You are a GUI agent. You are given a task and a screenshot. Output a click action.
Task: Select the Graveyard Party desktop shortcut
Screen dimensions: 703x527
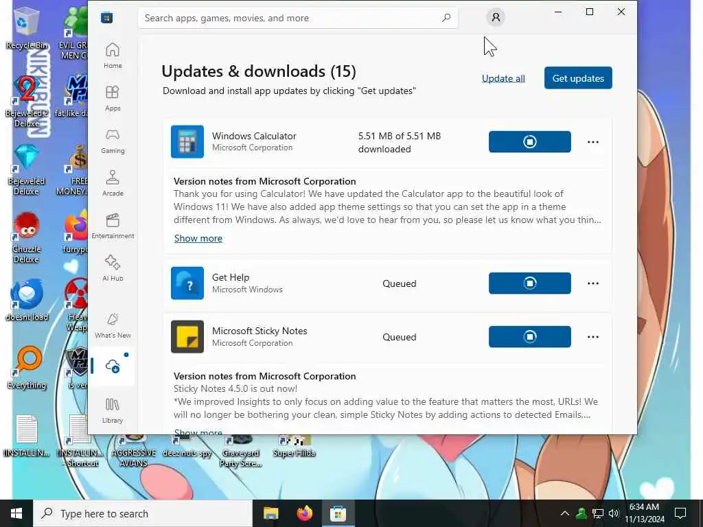click(241, 450)
